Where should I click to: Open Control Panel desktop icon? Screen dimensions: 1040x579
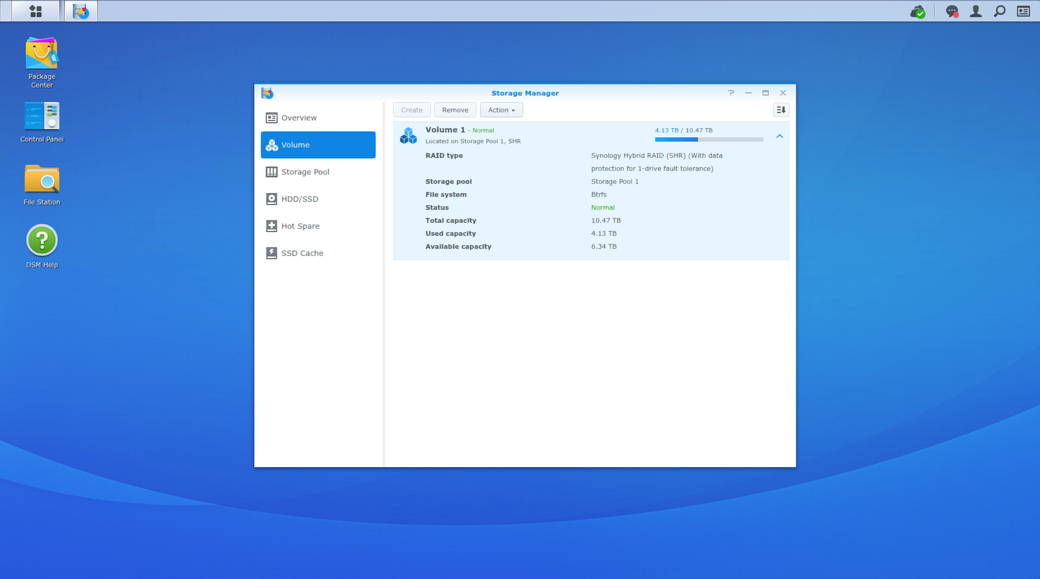pyautogui.click(x=42, y=122)
